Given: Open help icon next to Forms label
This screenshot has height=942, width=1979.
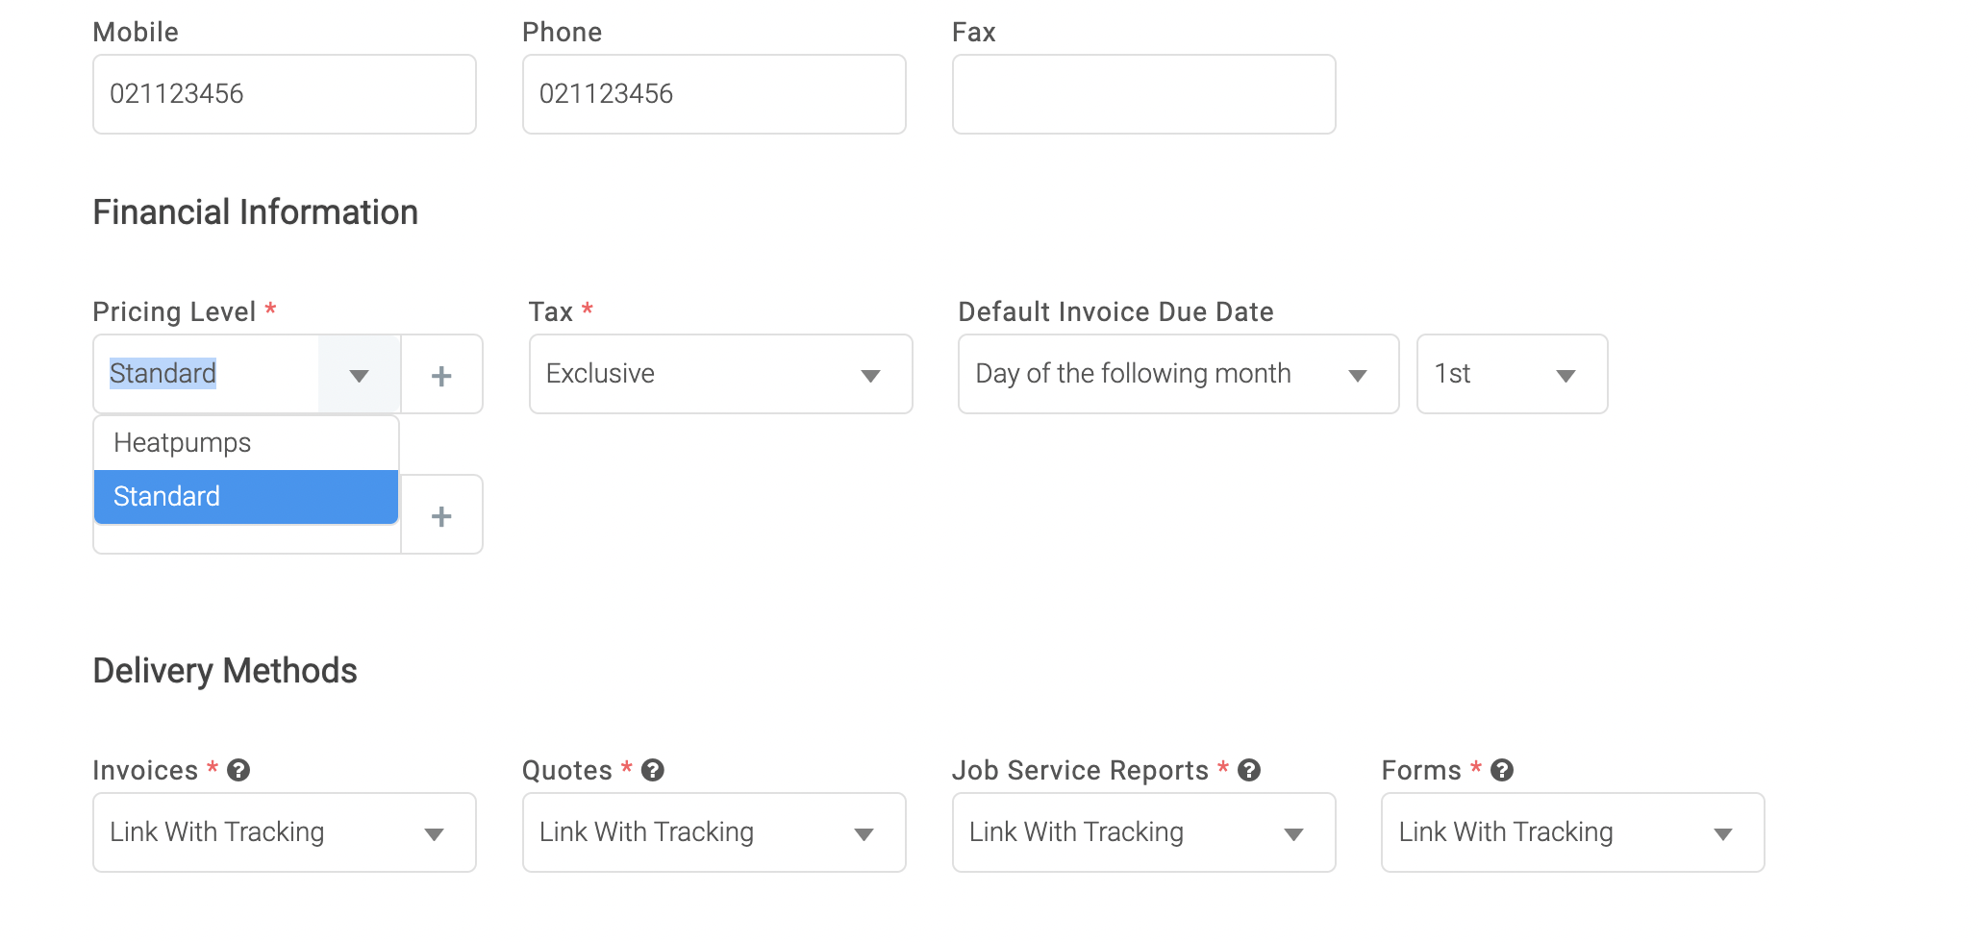Looking at the screenshot, I should [x=1502, y=770].
